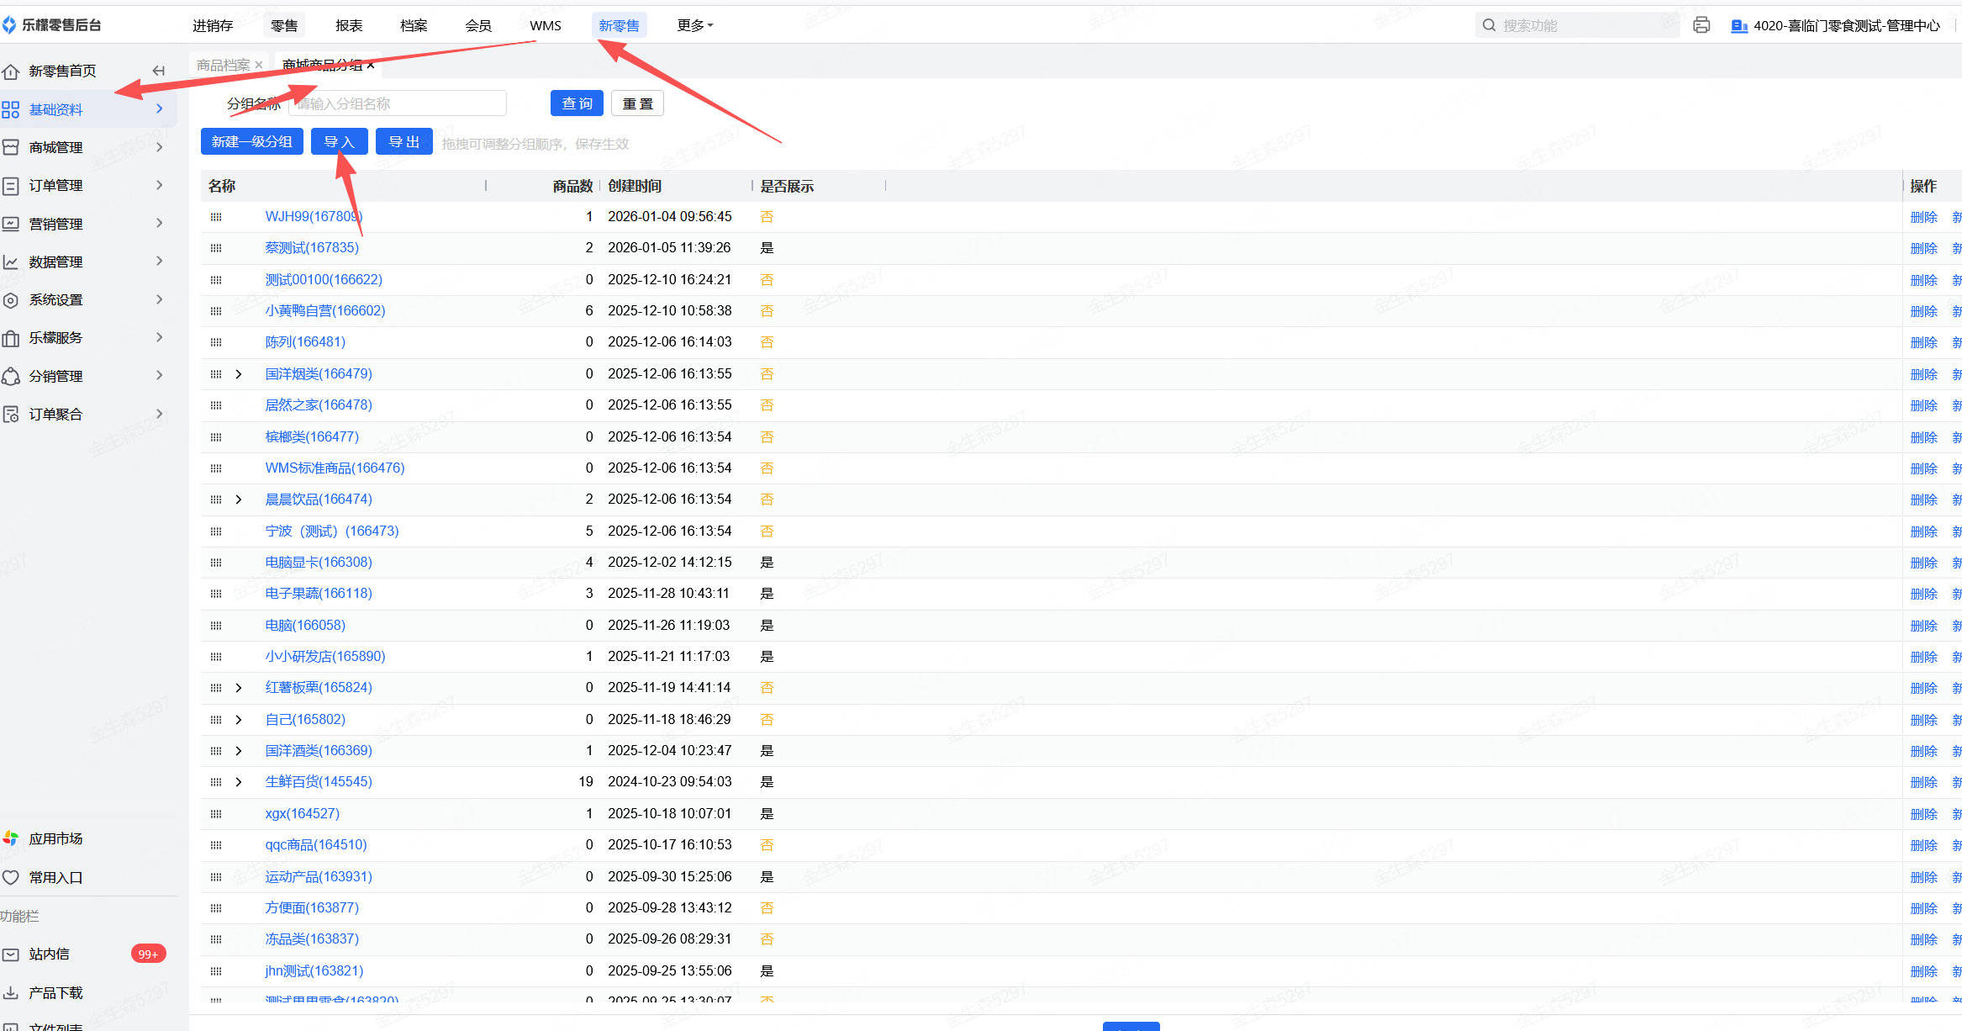This screenshot has width=1962, height=1031.
Task: Close the 商品档案 tab
Action: [x=259, y=65]
